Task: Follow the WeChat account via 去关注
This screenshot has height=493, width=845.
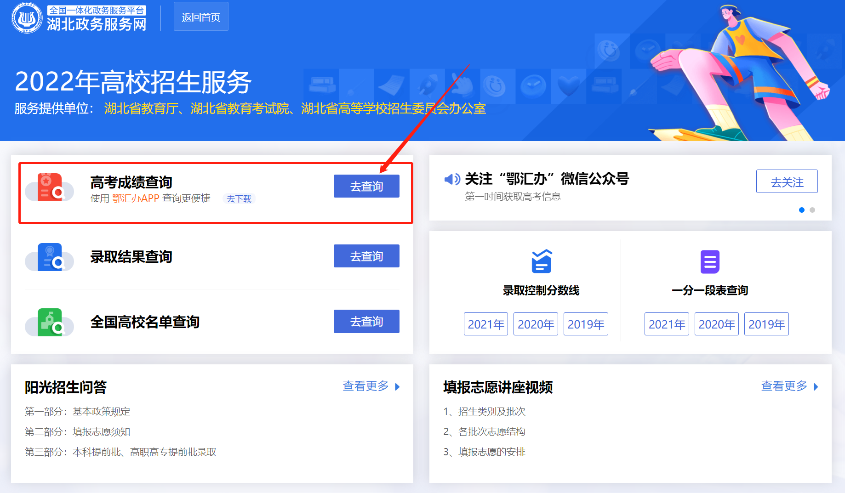Action: pos(787,181)
